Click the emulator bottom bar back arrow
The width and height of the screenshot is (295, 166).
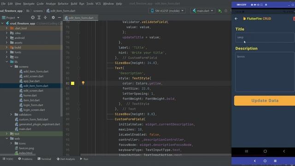coord(255,161)
